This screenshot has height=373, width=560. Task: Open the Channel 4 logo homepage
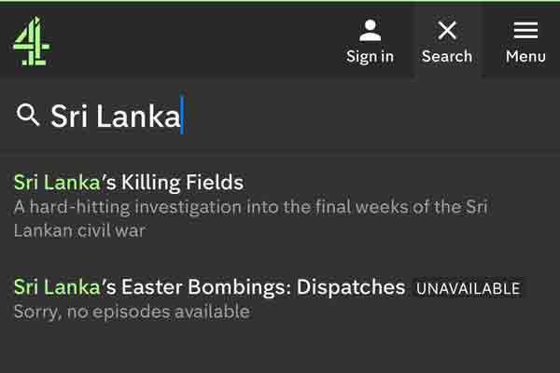(x=32, y=41)
